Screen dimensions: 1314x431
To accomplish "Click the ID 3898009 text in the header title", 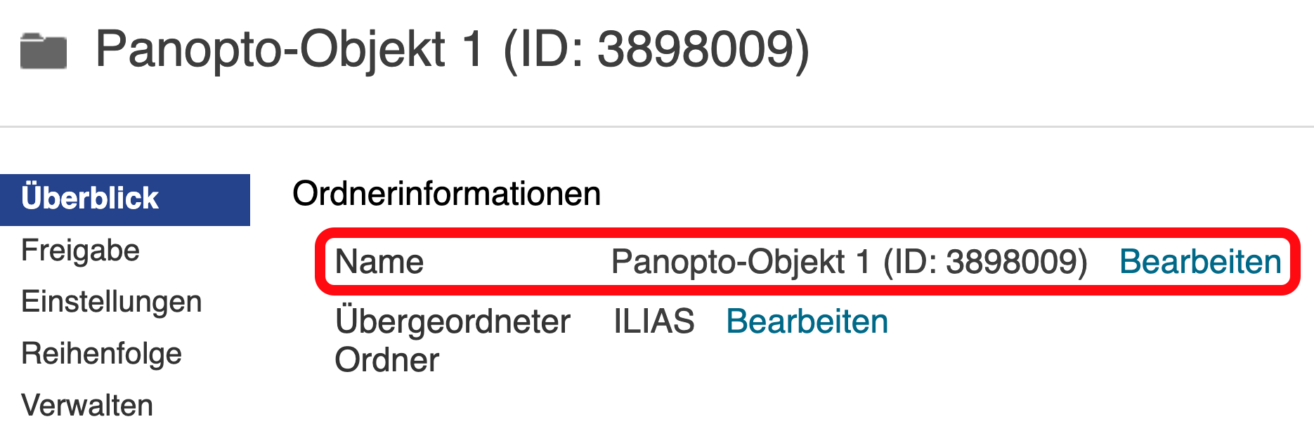I will coord(657,49).
